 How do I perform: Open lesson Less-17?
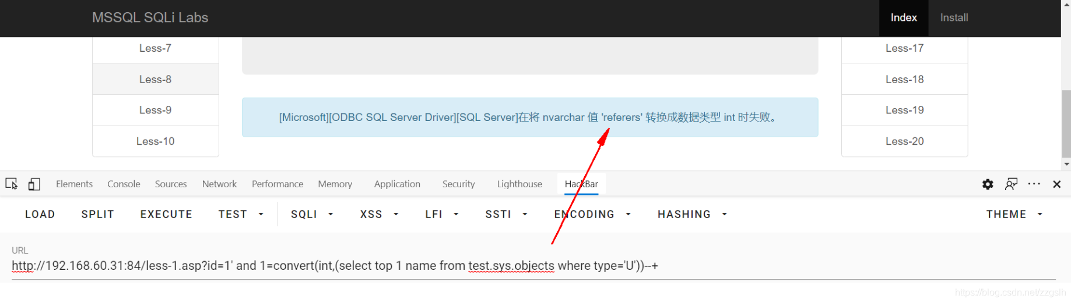coord(904,48)
